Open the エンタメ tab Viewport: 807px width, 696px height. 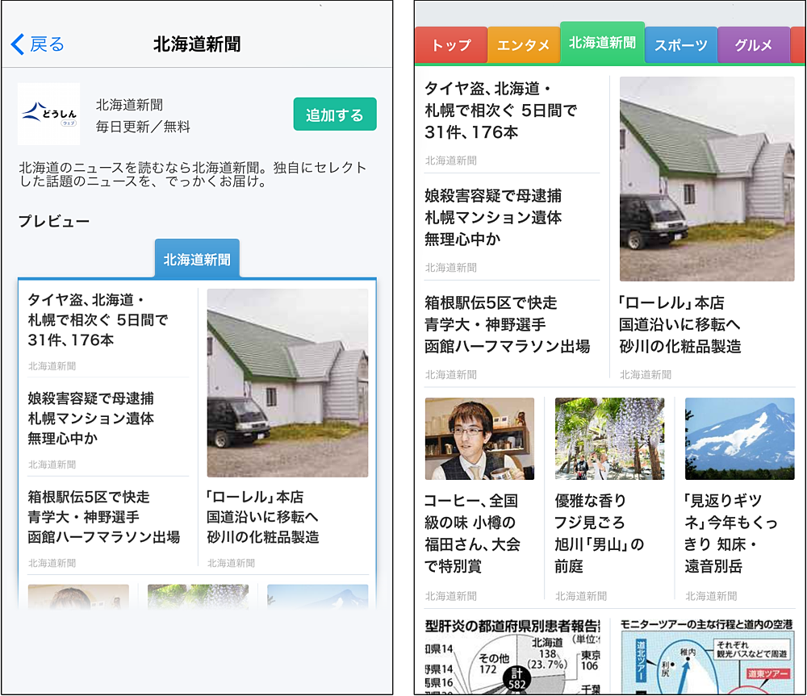[524, 45]
